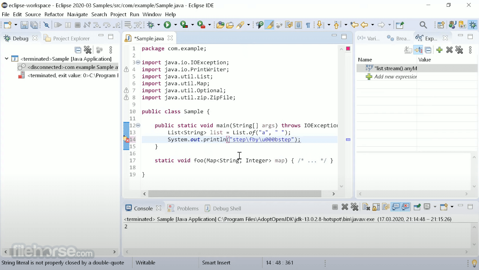Click the Step Return icon
Viewport: 479px width, 270px height.
(117, 25)
